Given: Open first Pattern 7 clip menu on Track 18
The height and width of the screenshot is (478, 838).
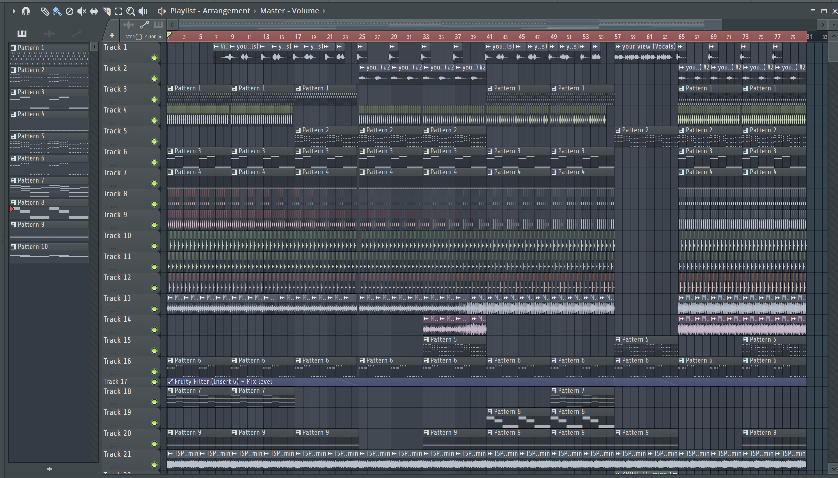Looking at the screenshot, I should pyautogui.click(x=170, y=391).
